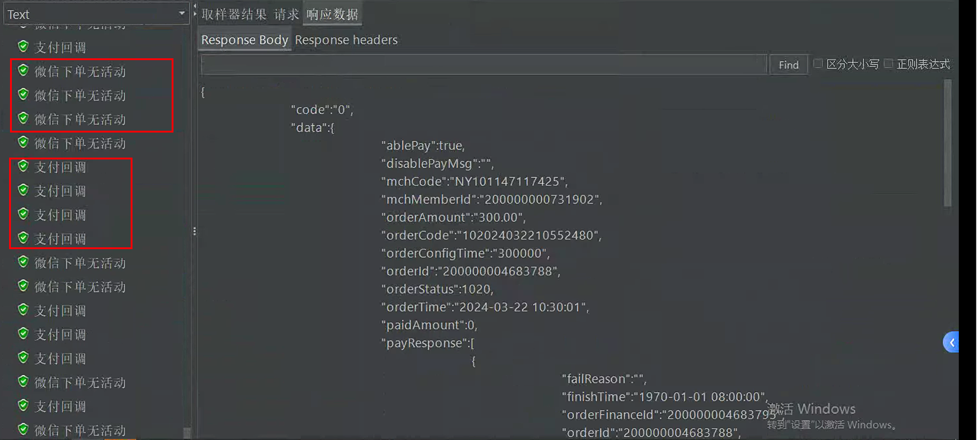Open the Response headers sub-tab
Image resolution: width=977 pixels, height=440 pixels.
pyautogui.click(x=346, y=40)
